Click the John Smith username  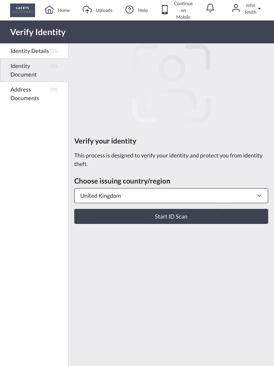coord(251,9)
